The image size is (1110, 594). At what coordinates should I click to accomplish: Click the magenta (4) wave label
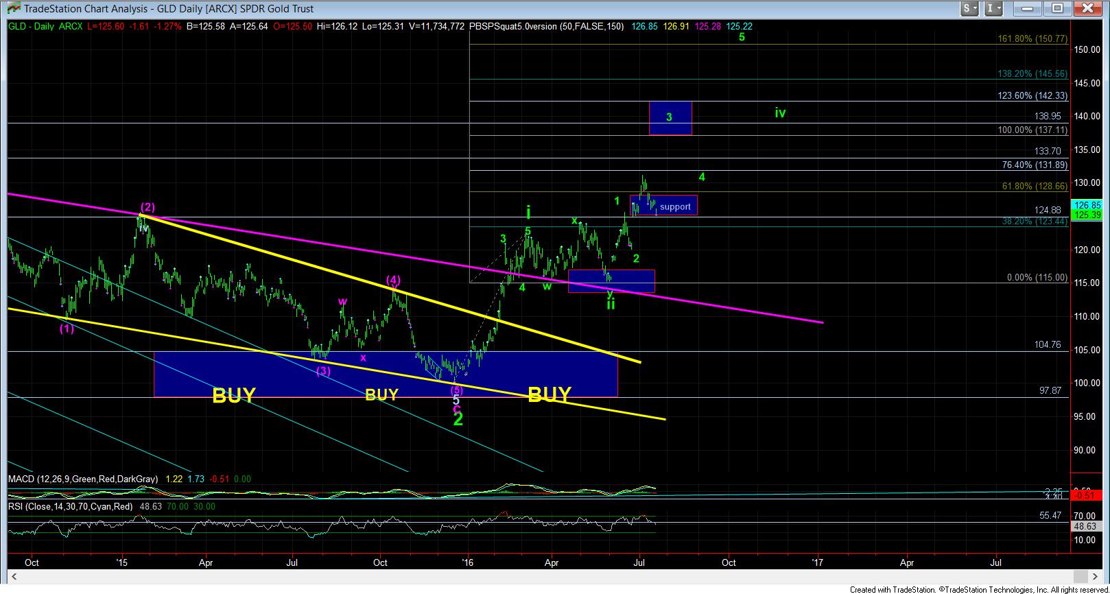pyautogui.click(x=392, y=279)
